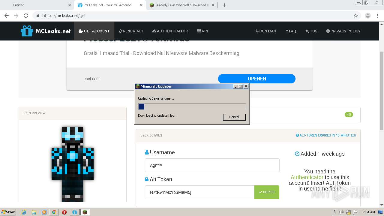384x216 pixels.
Task: Open the RENEW ALT page
Action: coord(131,31)
